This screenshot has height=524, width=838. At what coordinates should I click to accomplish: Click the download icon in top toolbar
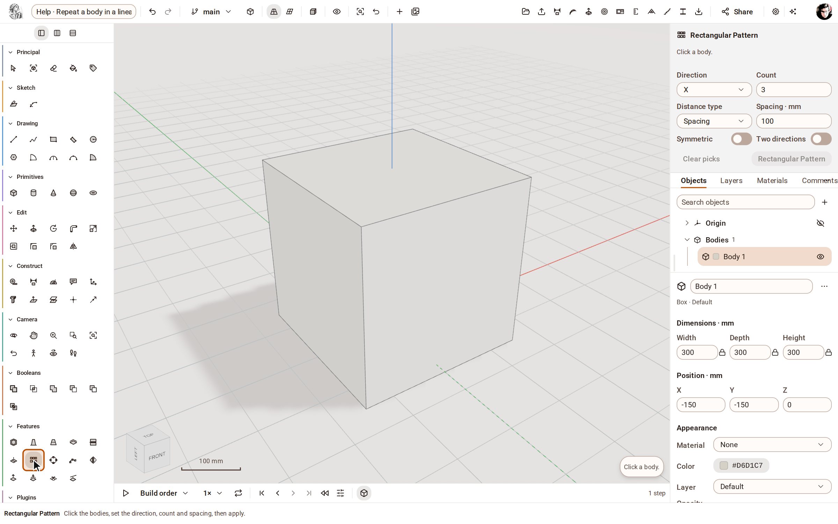699,12
